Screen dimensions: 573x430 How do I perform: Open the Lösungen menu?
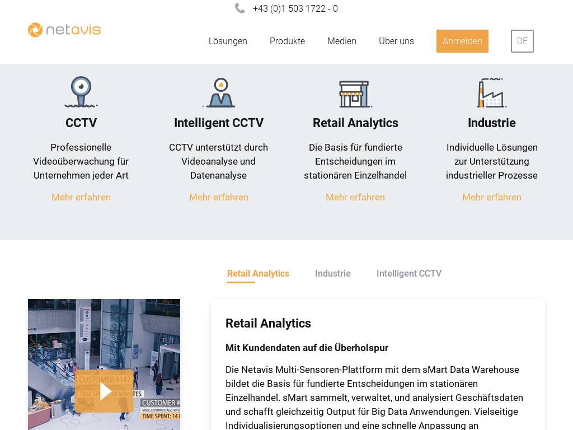[x=228, y=41]
